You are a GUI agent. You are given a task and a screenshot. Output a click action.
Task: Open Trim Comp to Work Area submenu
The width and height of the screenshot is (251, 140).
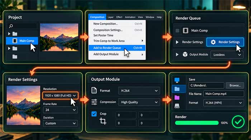(117, 41)
